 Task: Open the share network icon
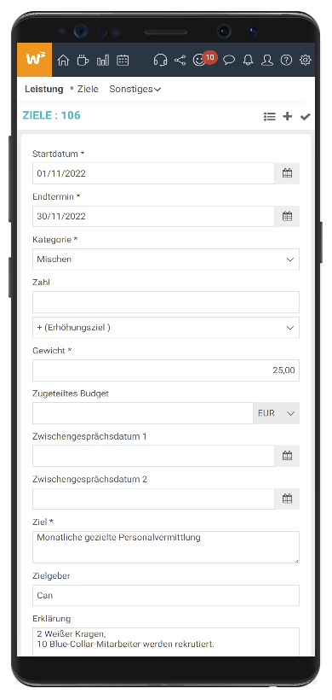pos(180,60)
